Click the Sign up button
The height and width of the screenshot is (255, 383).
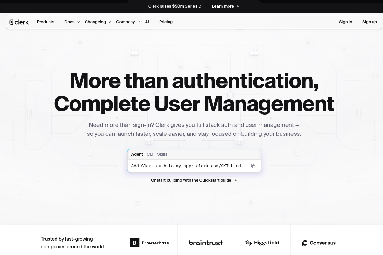point(370,22)
